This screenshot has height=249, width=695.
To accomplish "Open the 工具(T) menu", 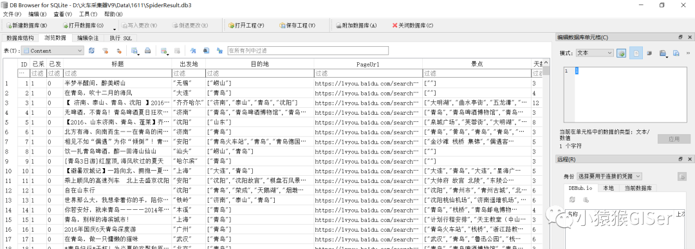I will click(x=88, y=14).
